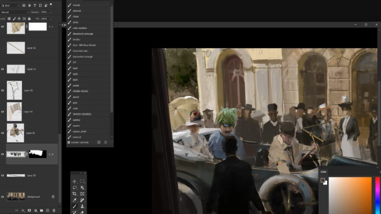
Task: Delete tool preset trash icon
Action: [x=105, y=142]
